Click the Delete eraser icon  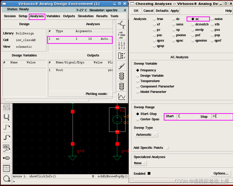[x=122, y=66]
